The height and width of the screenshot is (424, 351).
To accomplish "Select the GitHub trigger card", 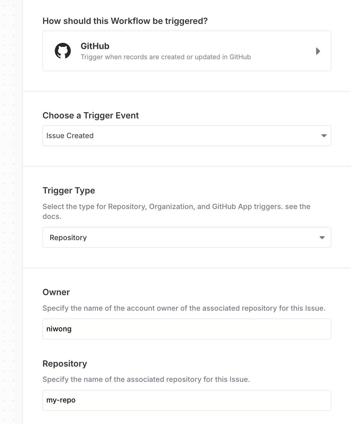I will coord(187,51).
